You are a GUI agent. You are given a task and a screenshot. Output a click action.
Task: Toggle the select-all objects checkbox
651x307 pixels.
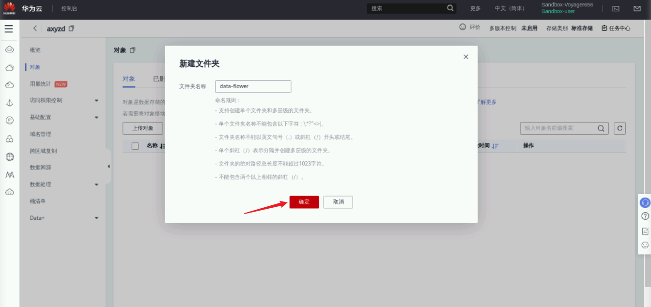coord(136,146)
